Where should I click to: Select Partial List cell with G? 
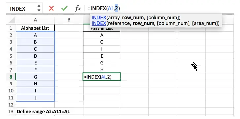[102, 63]
